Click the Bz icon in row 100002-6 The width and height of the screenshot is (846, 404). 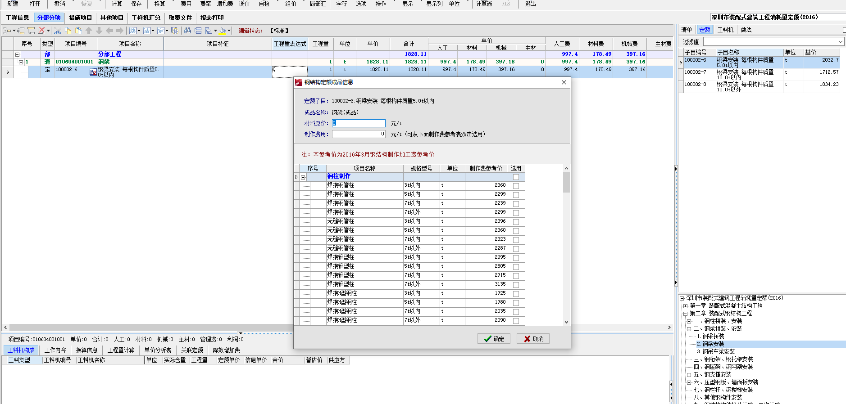93,72
